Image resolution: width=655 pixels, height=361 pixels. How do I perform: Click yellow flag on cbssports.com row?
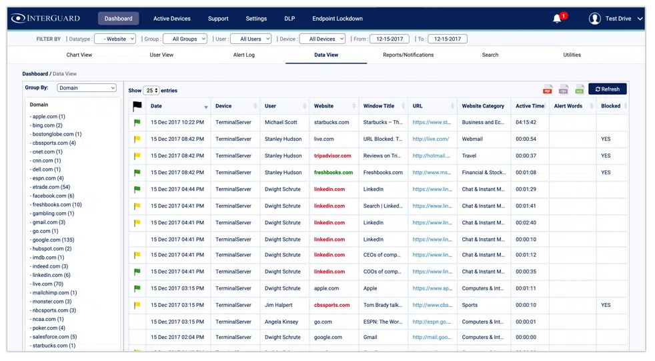coord(137,305)
